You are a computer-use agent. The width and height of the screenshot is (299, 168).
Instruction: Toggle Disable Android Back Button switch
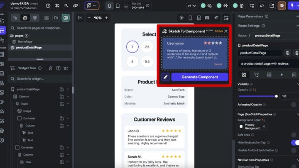(x=294, y=150)
